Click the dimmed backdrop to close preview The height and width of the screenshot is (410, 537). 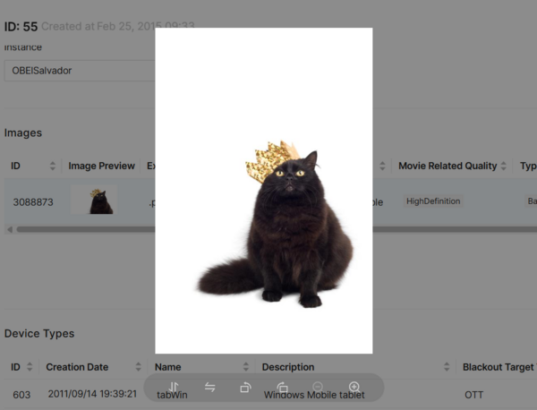[456, 286]
